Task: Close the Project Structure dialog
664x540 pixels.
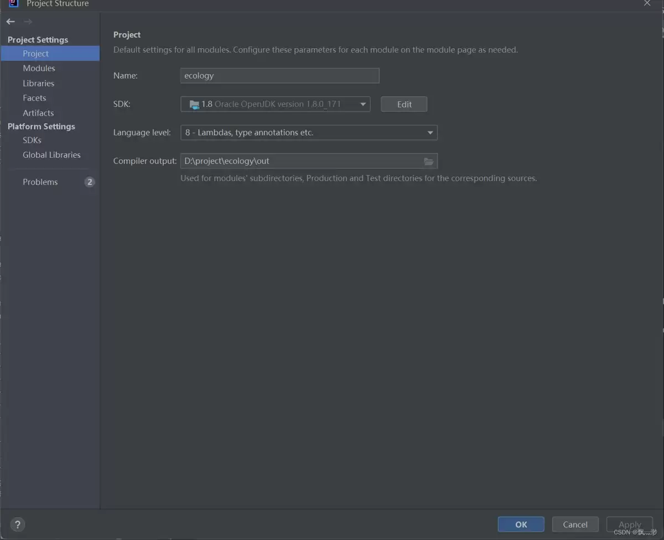Action: [647, 3]
